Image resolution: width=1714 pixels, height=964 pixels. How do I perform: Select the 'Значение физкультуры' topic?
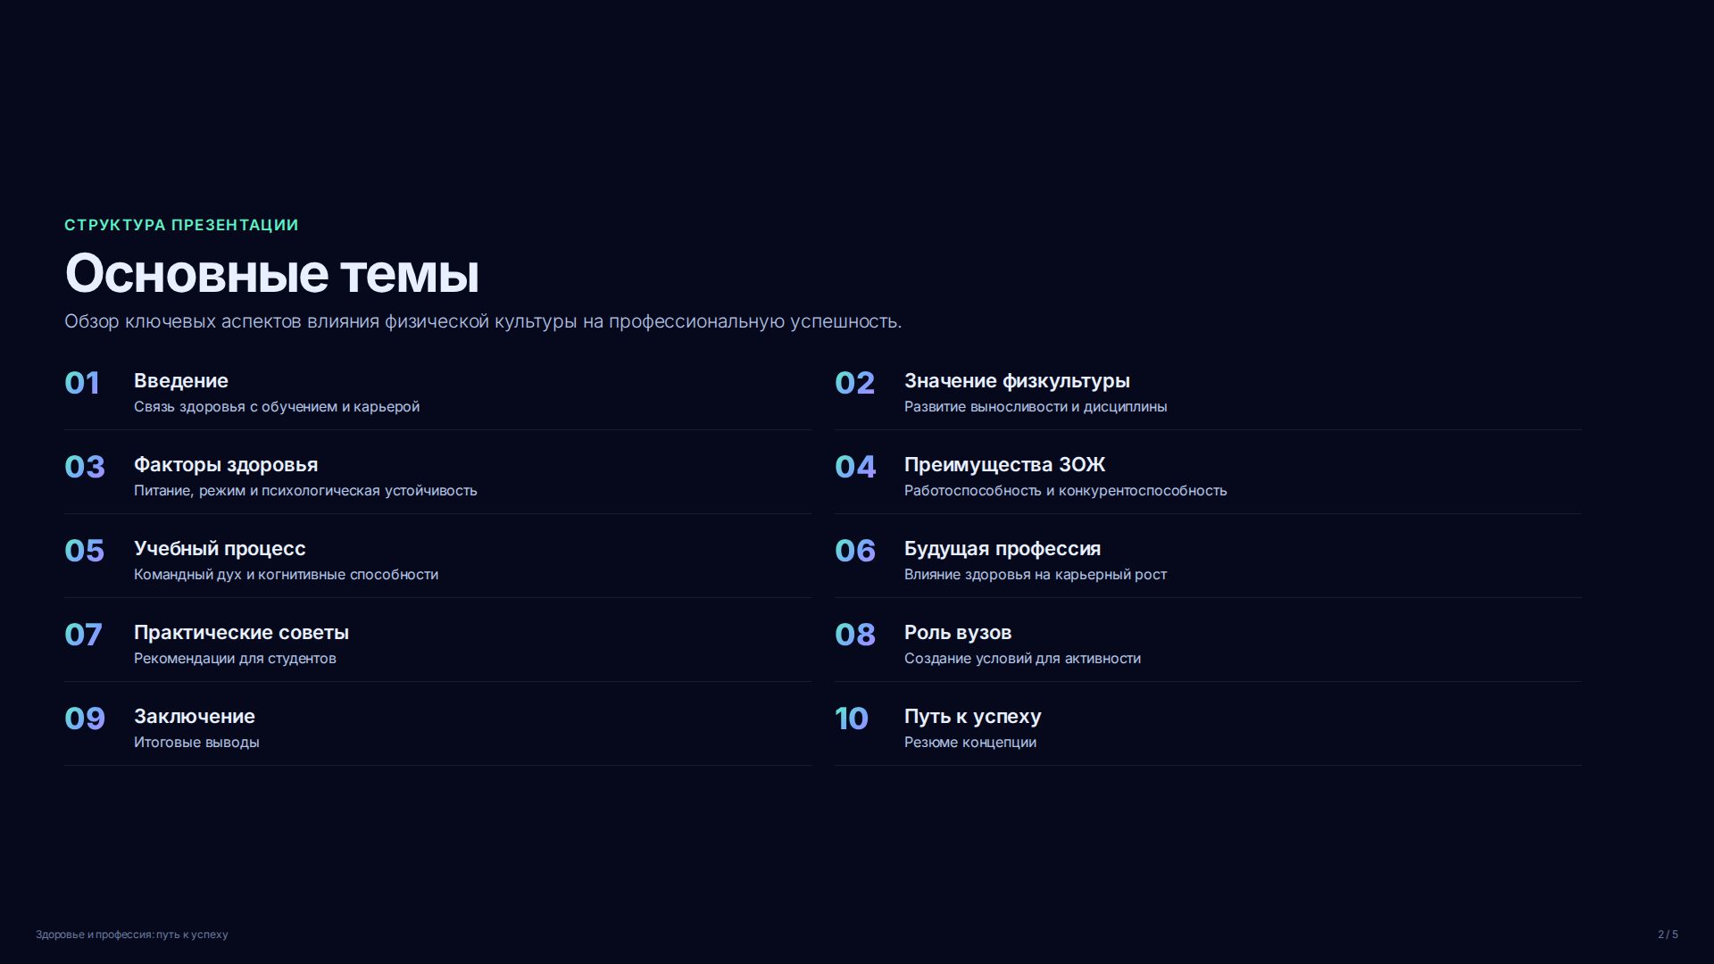point(1017,381)
